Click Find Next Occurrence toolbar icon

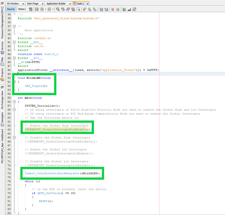(68, 9)
